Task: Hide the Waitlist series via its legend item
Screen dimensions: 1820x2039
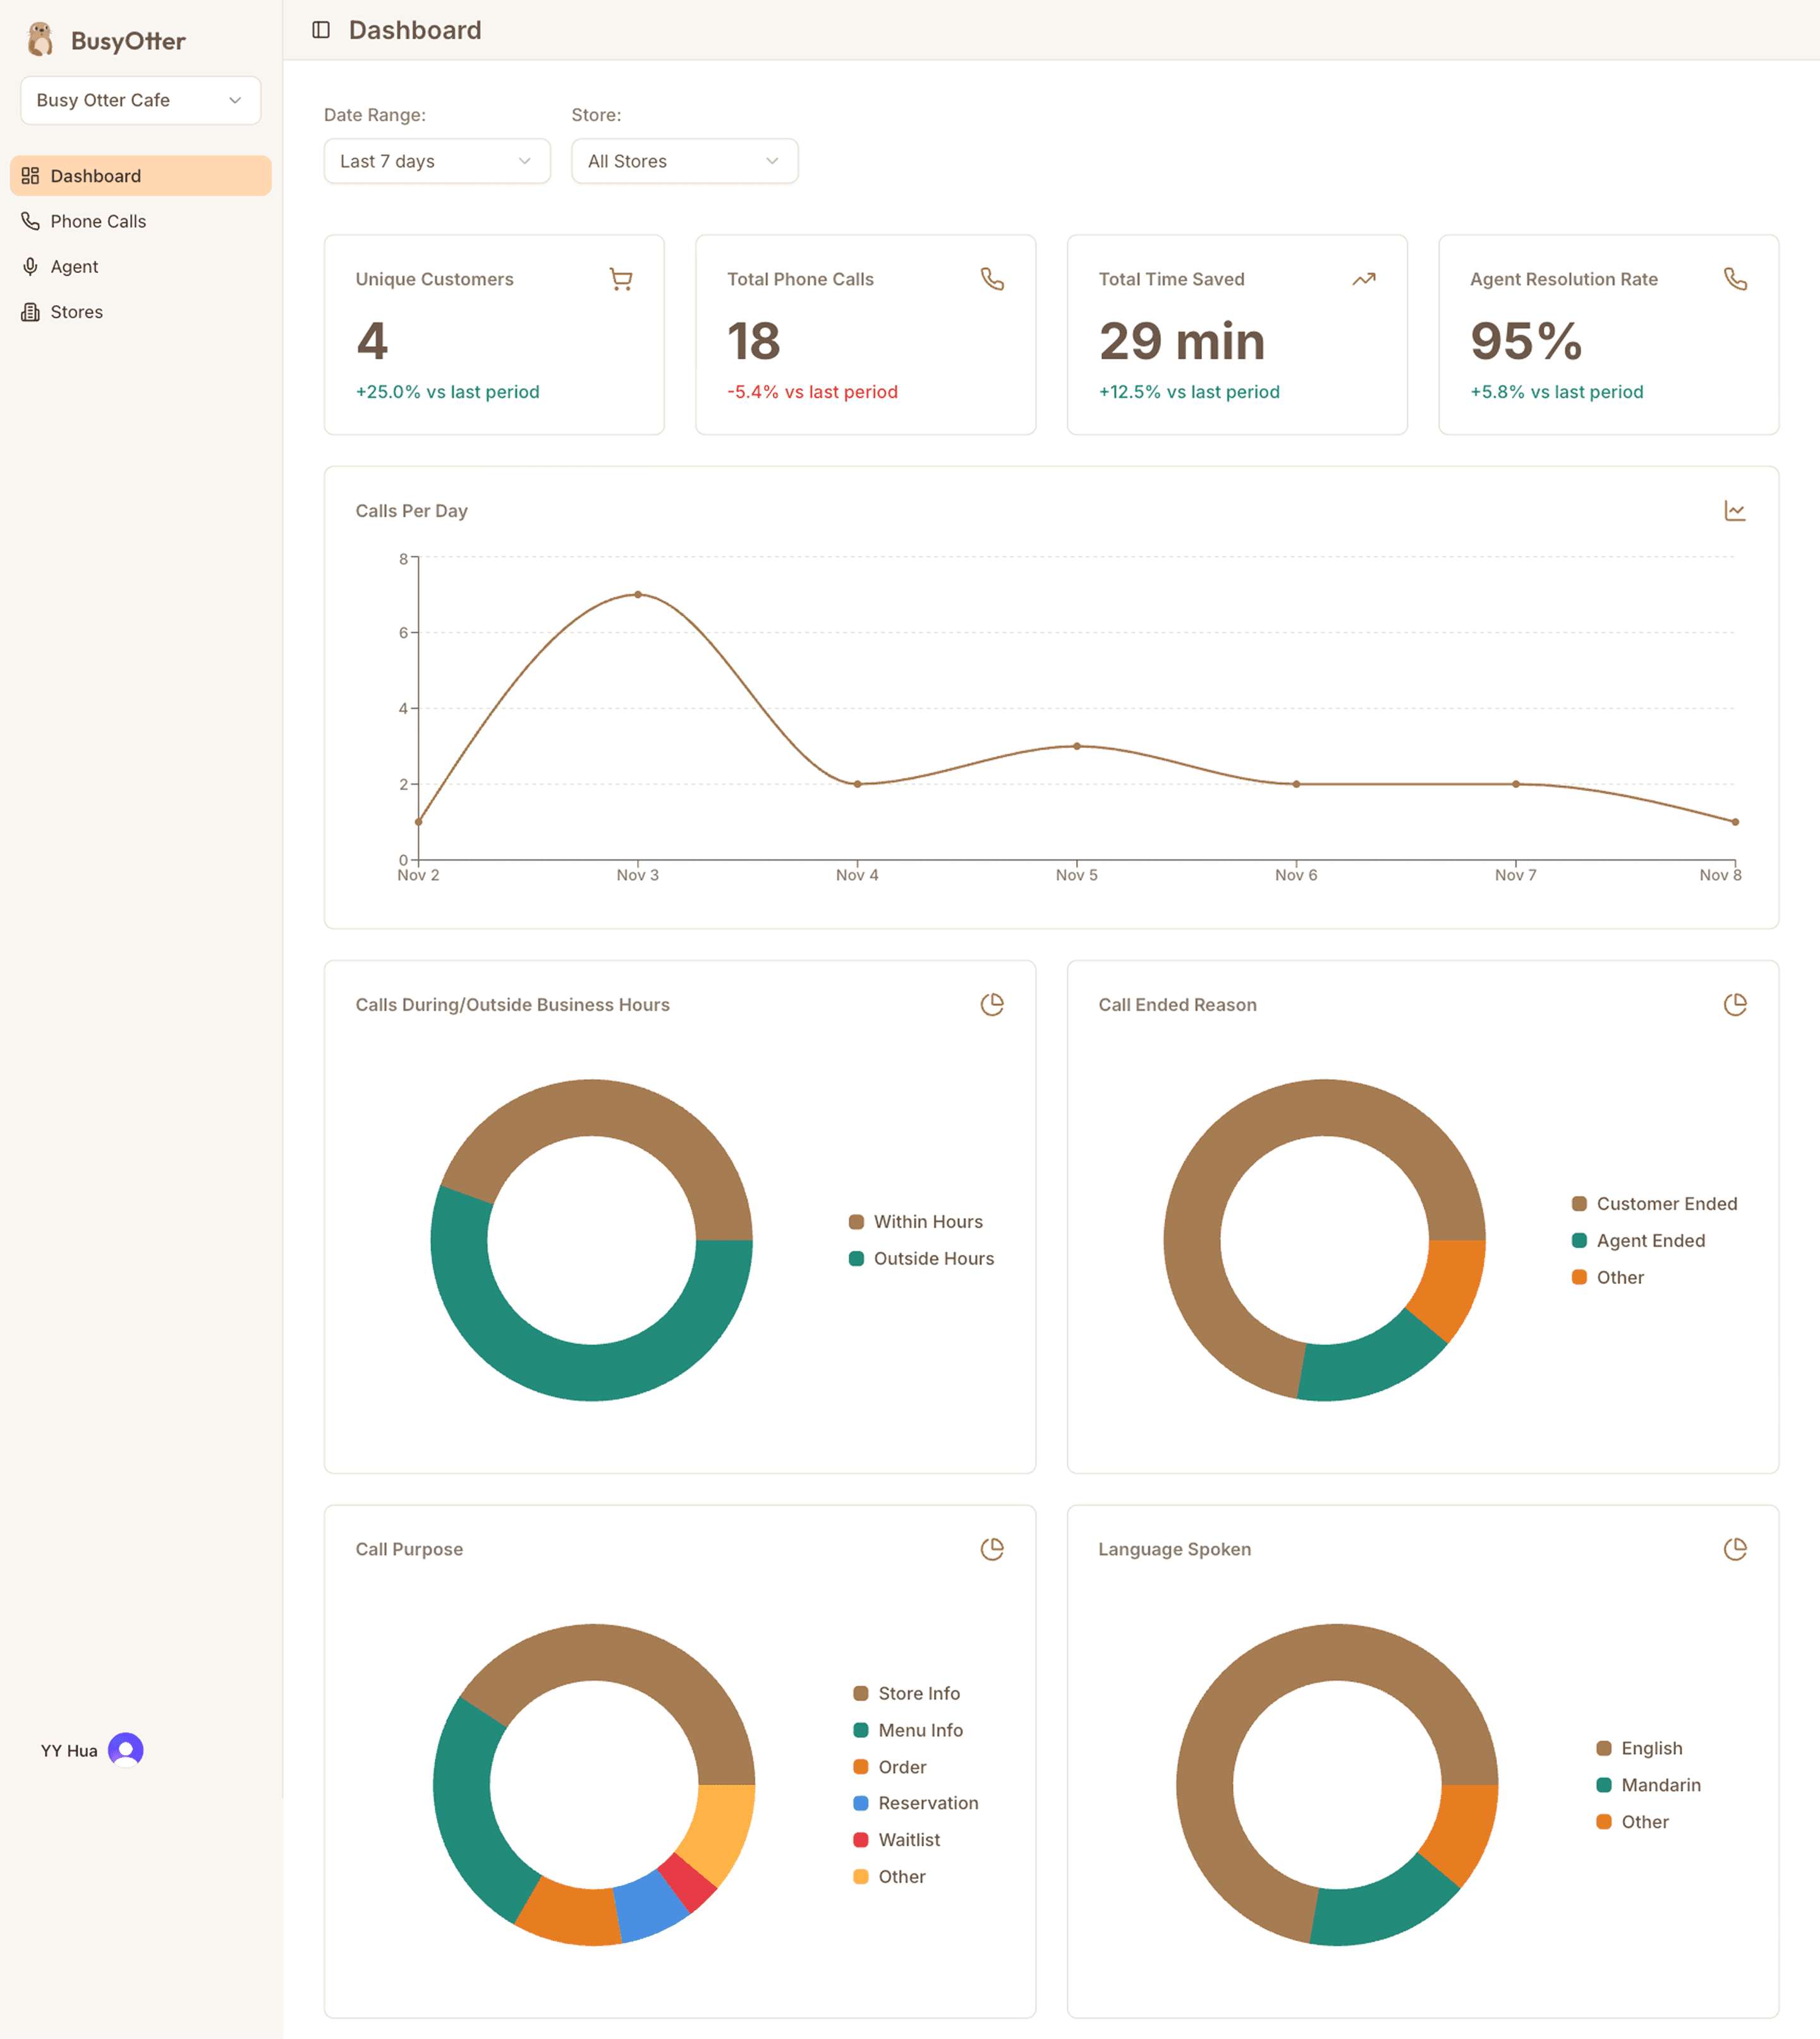Action: click(x=906, y=1839)
